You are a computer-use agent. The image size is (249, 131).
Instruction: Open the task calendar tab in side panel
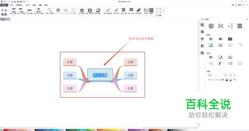click(202, 53)
